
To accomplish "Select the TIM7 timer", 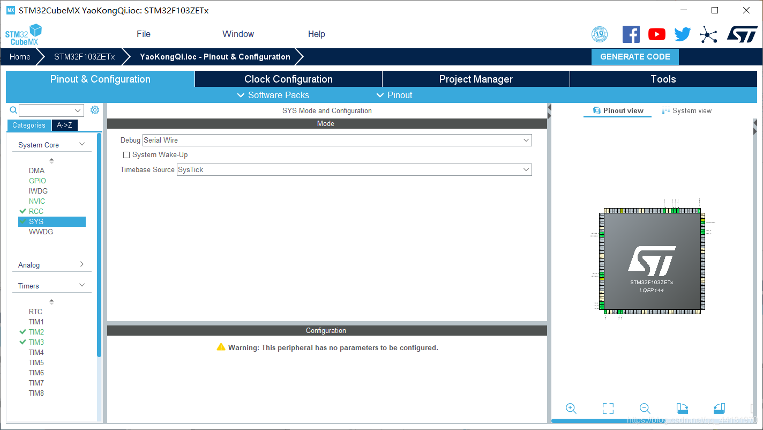I will [x=36, y=383].
